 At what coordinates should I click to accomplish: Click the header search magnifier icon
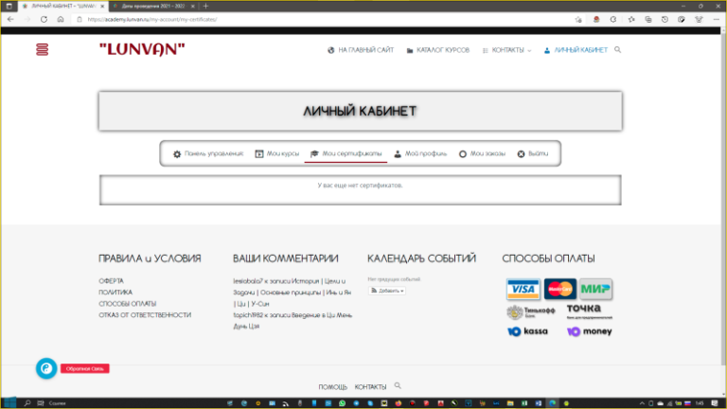617,49
